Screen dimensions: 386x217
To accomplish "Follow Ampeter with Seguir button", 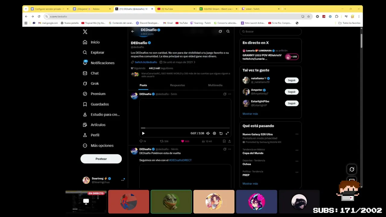I will click(292, 92).
